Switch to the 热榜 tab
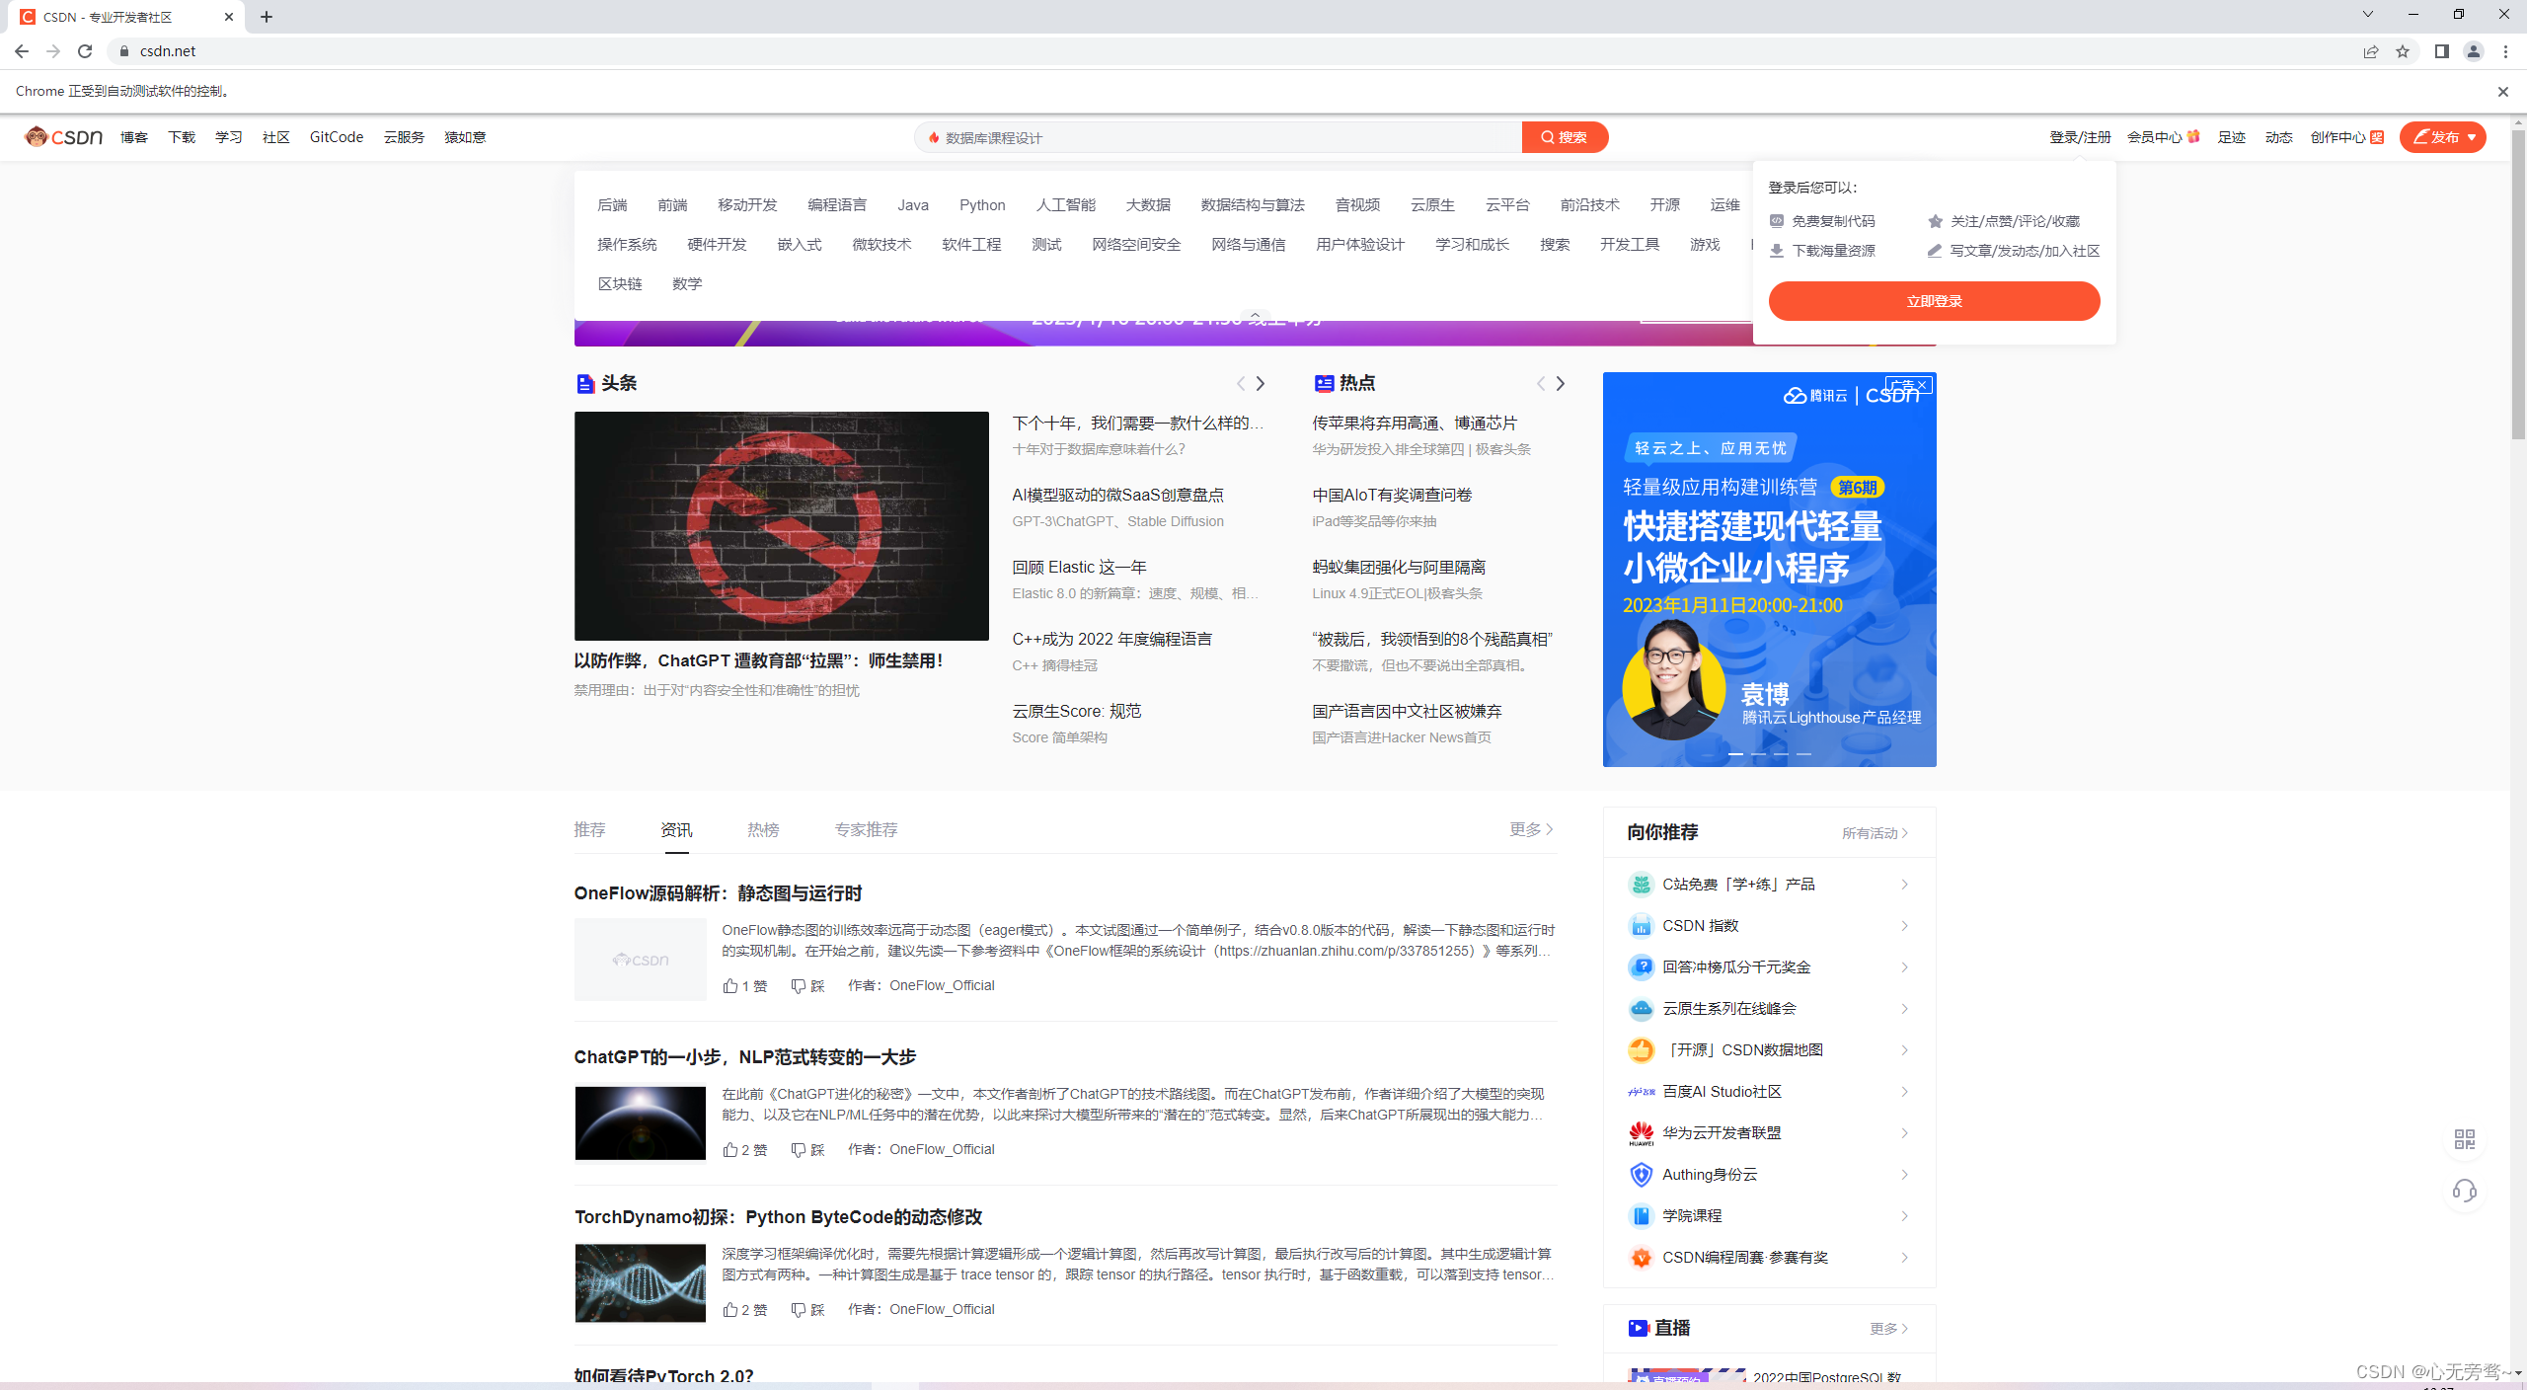 click(x=763, y=830)
